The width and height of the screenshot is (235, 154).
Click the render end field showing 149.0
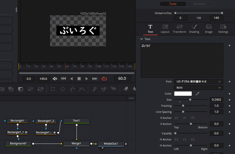(43, 79)
